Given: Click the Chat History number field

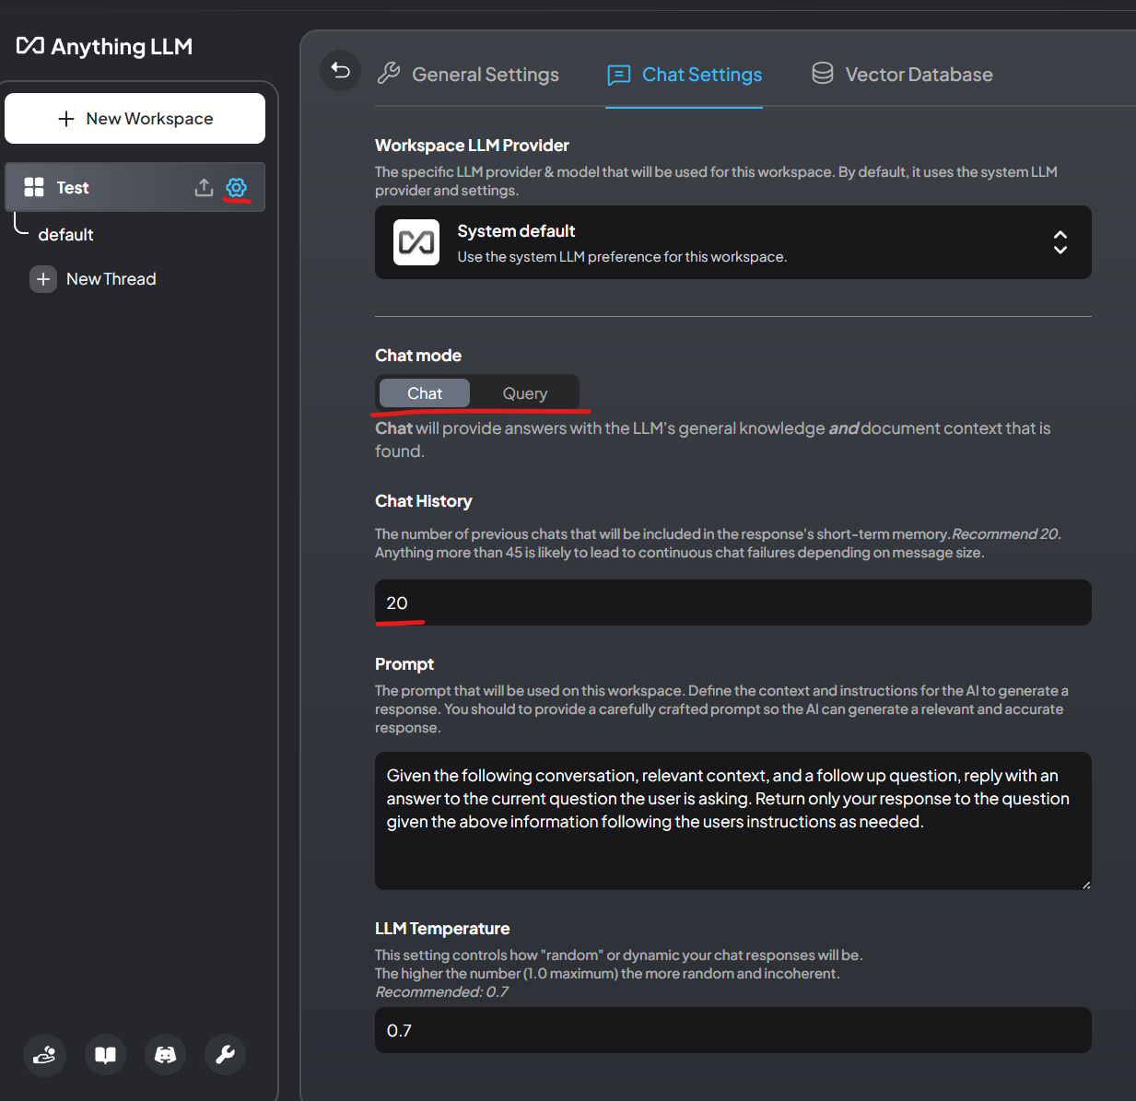Looking at the screenshot, I should click(x=732, y=603).
